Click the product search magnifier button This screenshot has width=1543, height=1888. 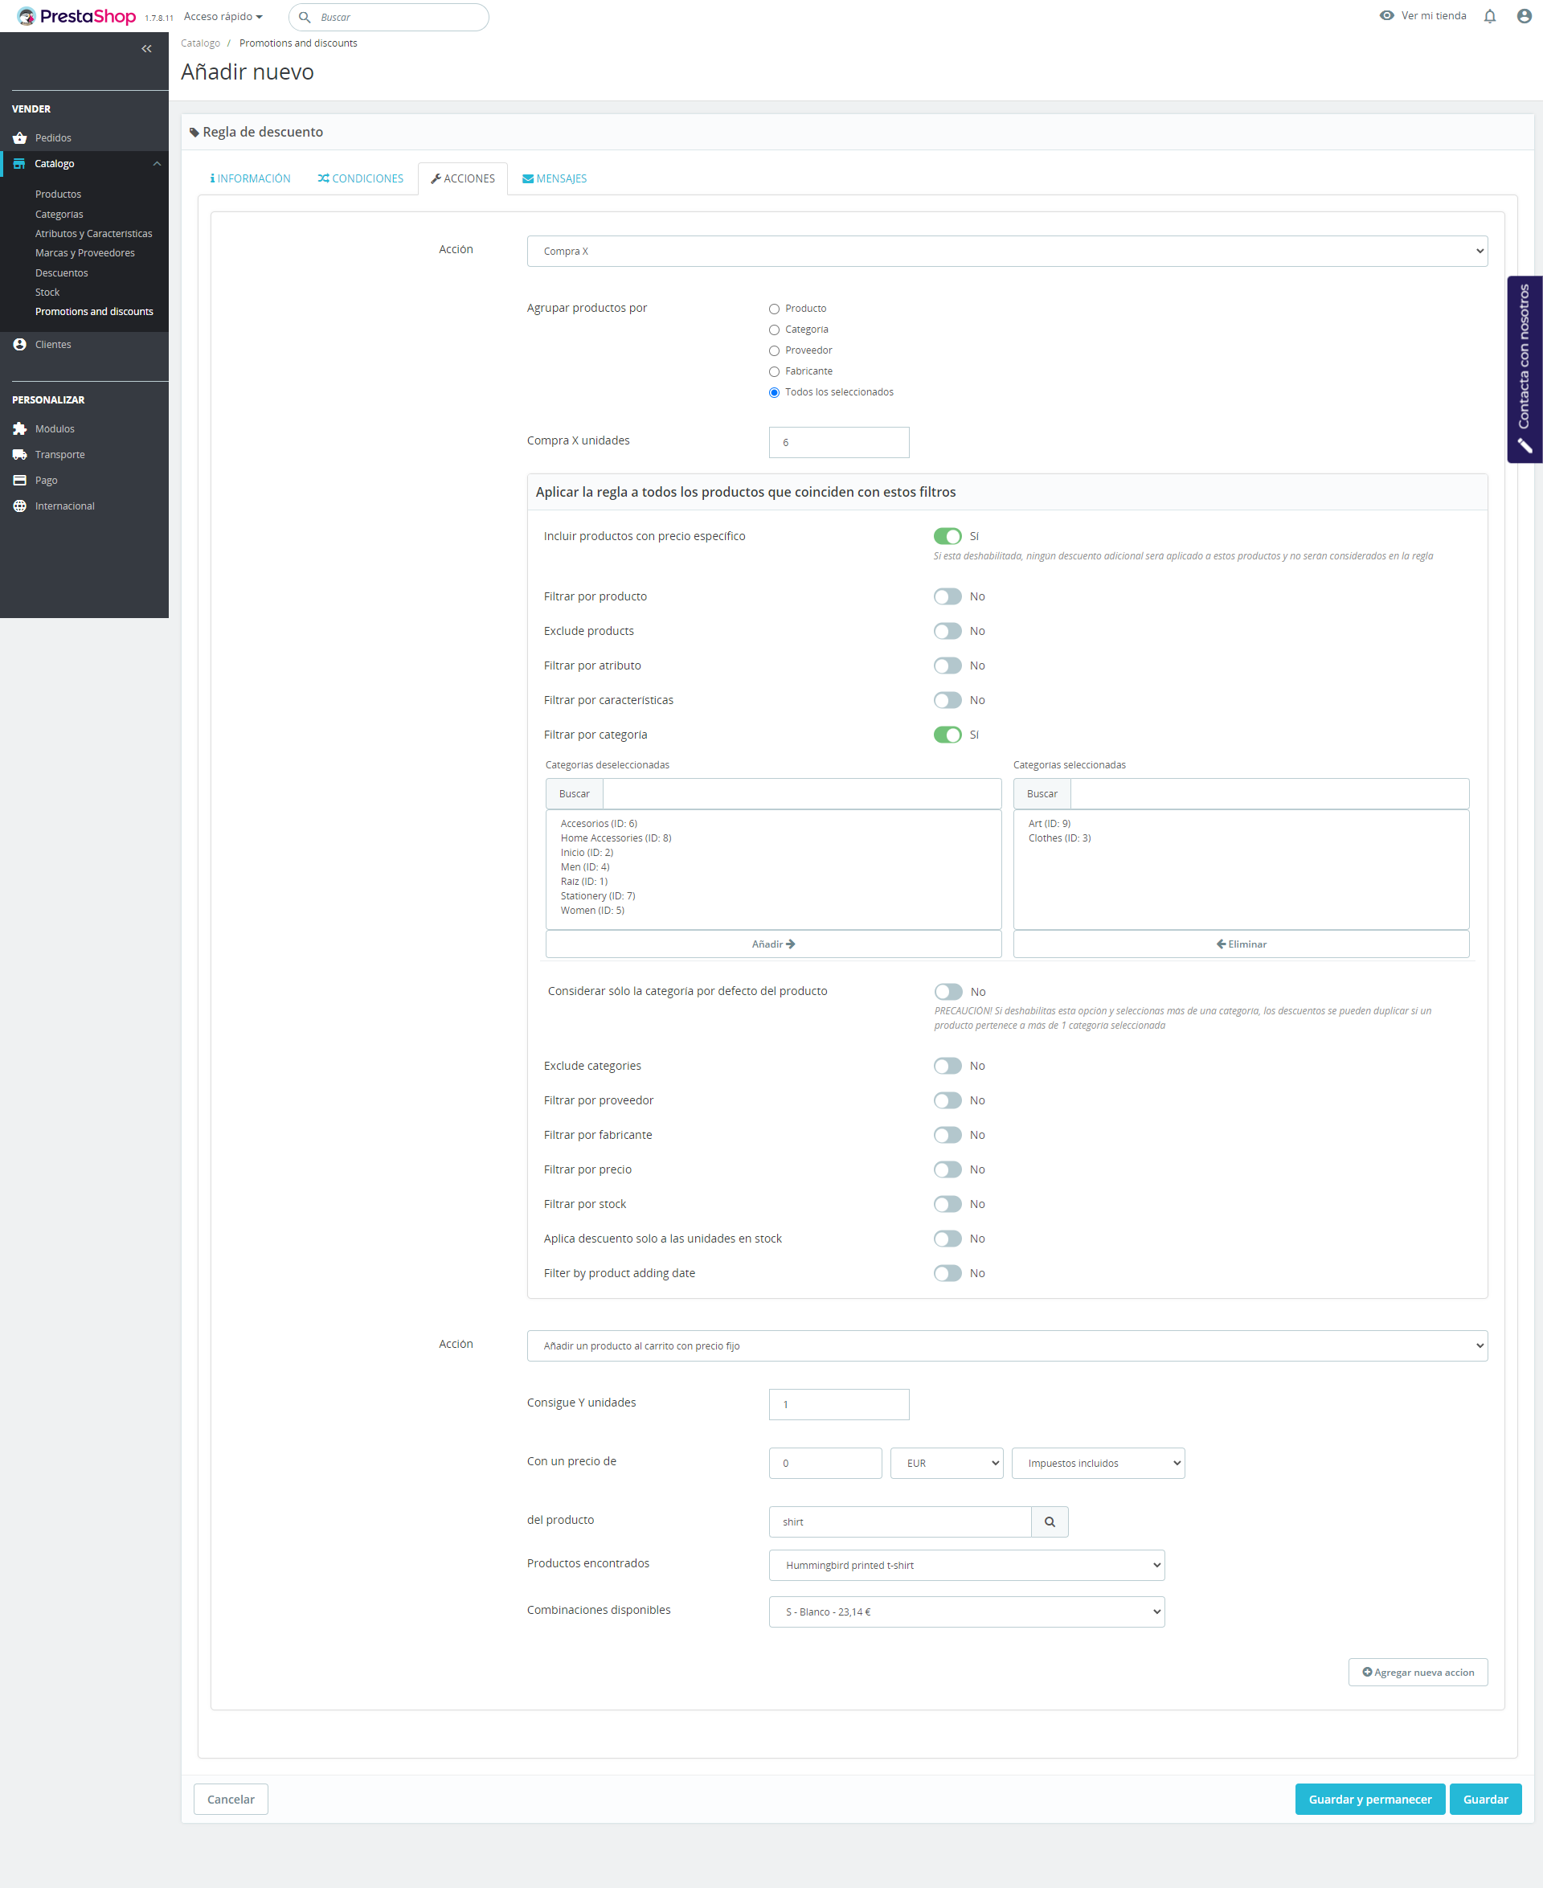[x=1049, y=1521]
